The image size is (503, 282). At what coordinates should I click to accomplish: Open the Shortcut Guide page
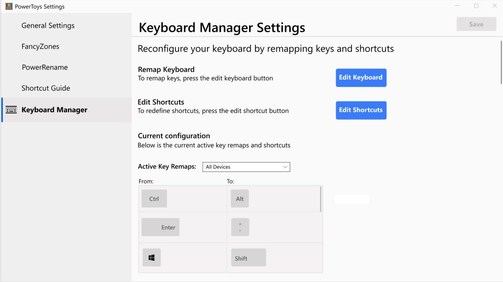46,88
